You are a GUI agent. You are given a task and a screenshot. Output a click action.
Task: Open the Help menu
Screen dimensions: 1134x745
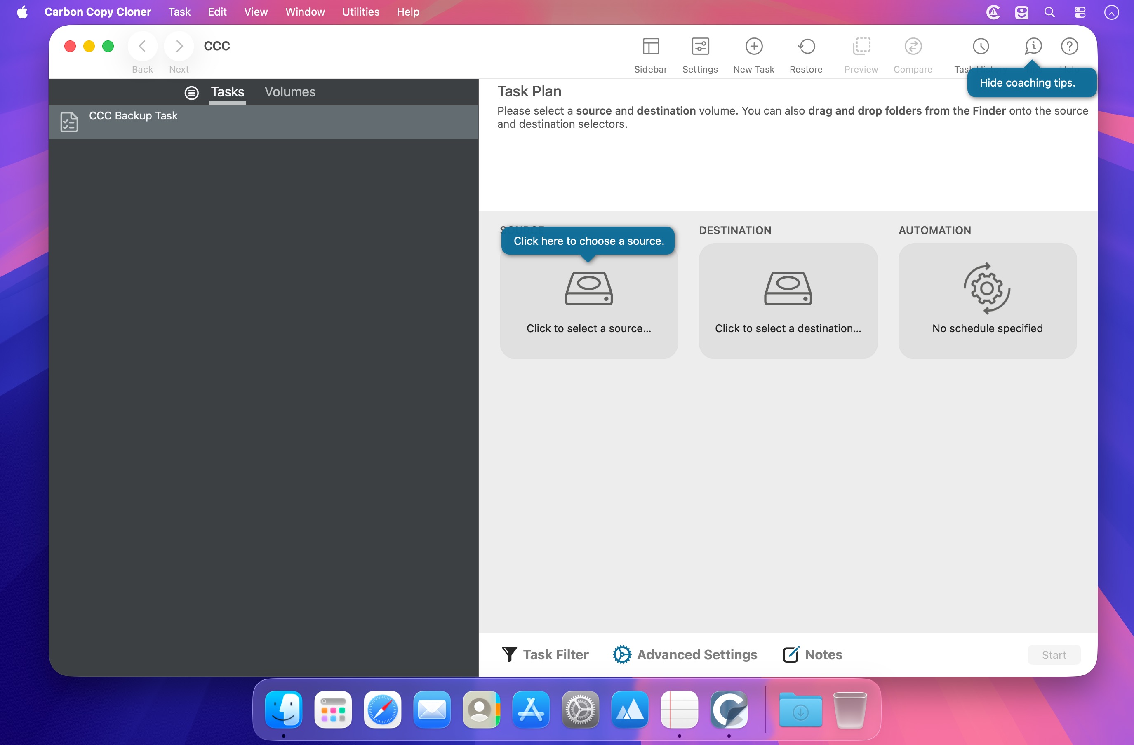408,12
